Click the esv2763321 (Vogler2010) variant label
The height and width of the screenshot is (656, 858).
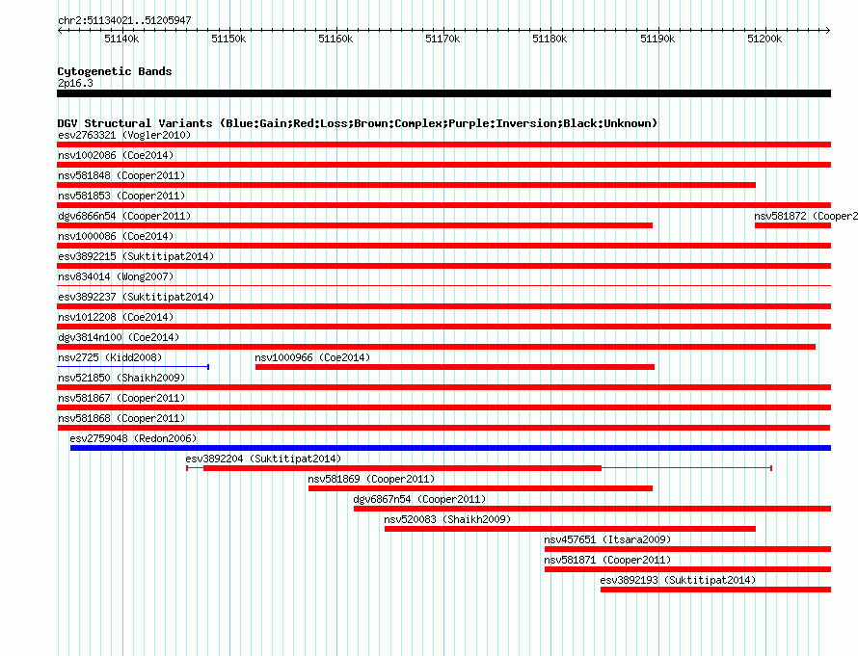point(124,135)
